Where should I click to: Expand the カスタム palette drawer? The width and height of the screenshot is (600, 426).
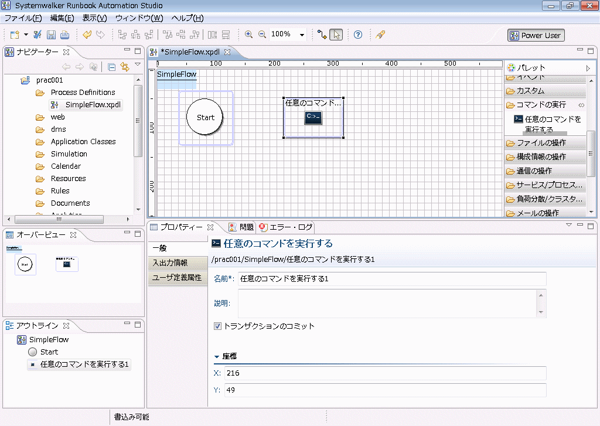point(546,91)
